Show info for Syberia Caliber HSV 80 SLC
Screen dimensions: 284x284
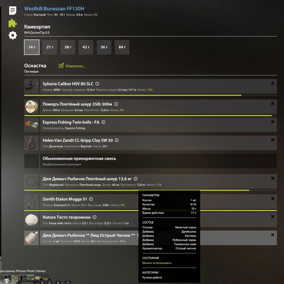97,84
